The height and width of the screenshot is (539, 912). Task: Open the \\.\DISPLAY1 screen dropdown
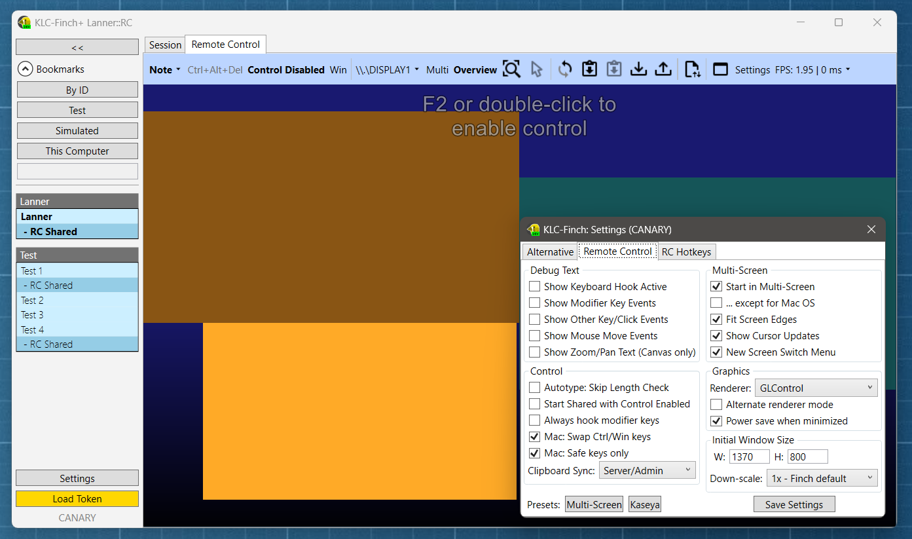pyautogui.click(x=388, y=69)
